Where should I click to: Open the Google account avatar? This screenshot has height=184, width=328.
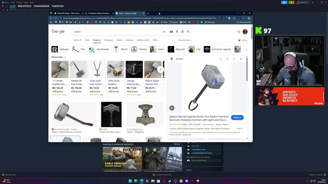[245, 32]
